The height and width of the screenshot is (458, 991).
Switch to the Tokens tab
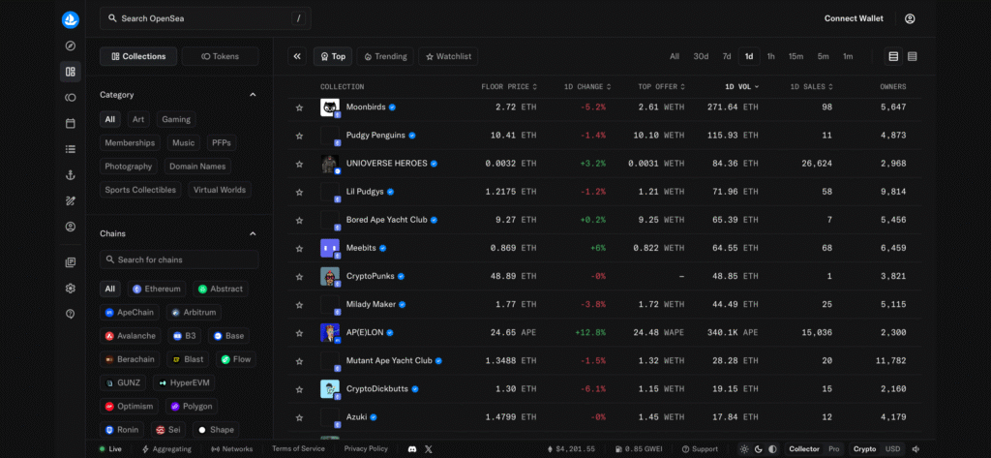coord(220,56)
